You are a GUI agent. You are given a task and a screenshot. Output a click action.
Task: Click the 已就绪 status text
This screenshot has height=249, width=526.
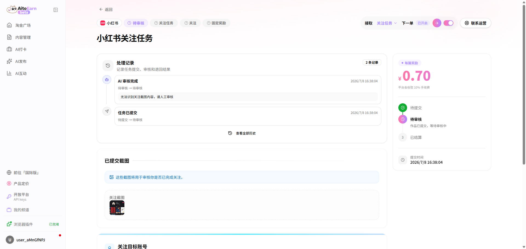(54, 224)
